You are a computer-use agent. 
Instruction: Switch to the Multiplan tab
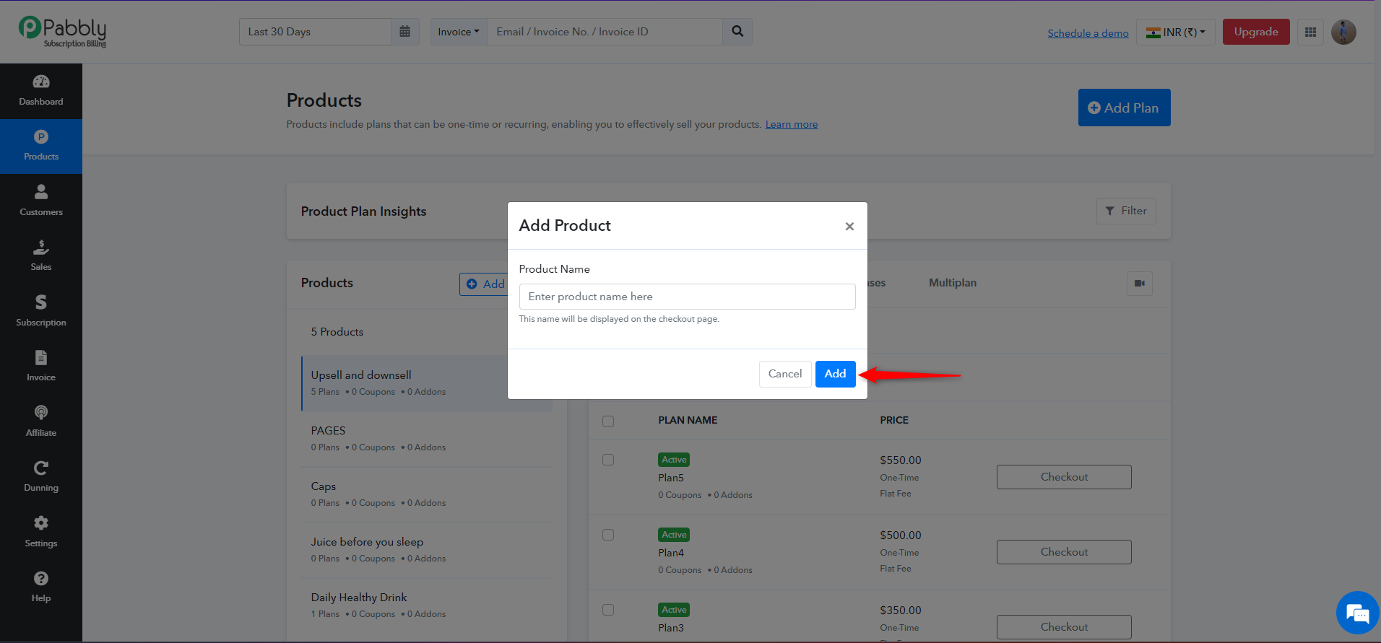[x=952, y=283]
